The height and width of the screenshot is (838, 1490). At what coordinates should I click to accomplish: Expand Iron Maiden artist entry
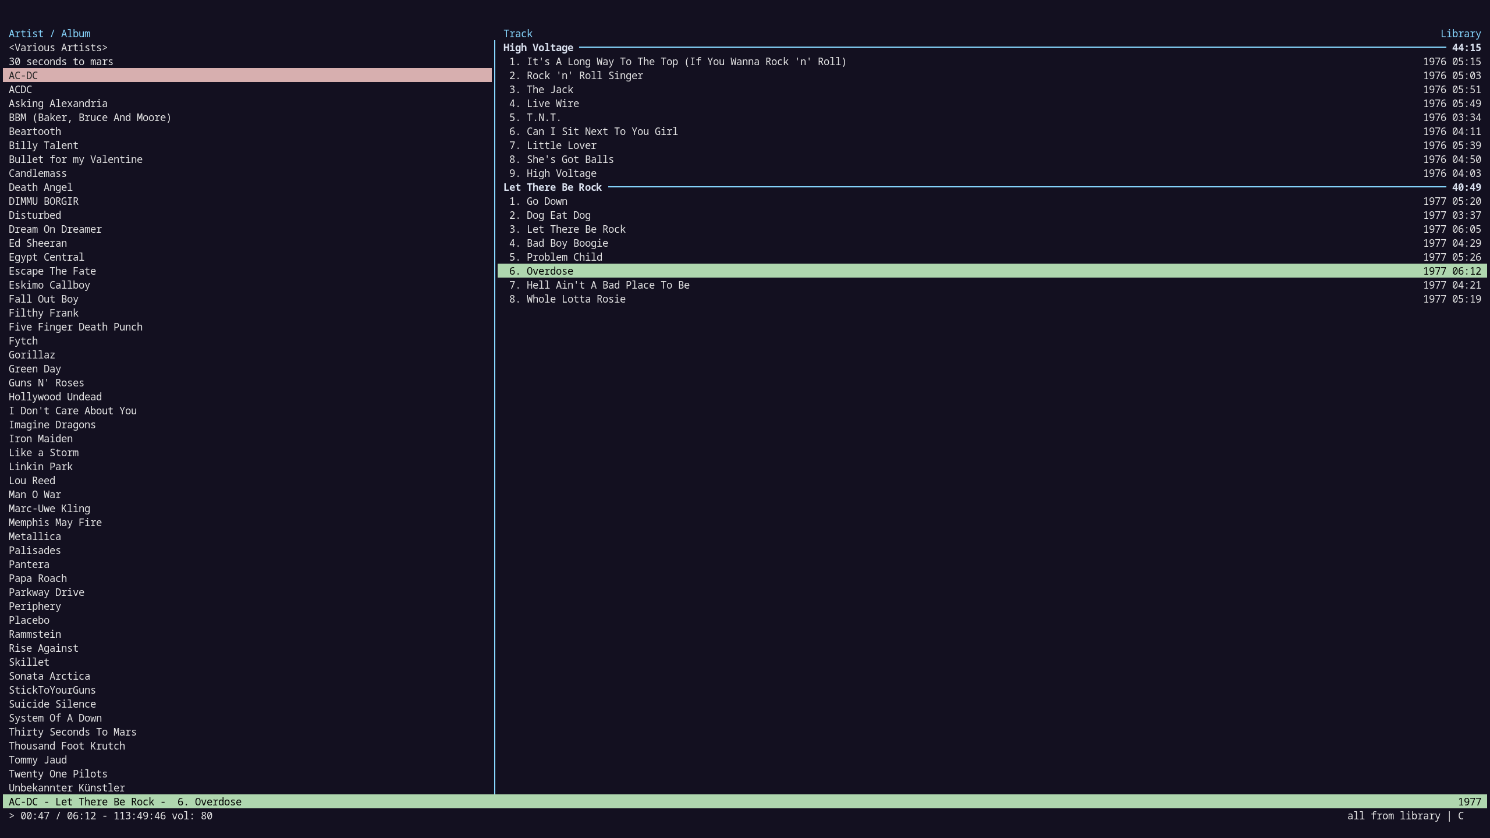[41, 439]
